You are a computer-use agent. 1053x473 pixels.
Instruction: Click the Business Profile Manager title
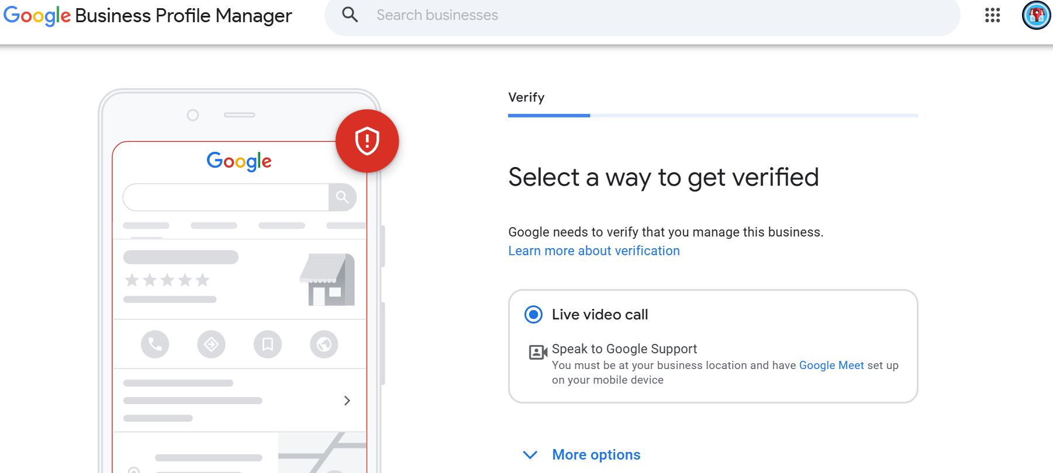click(184, 16)
